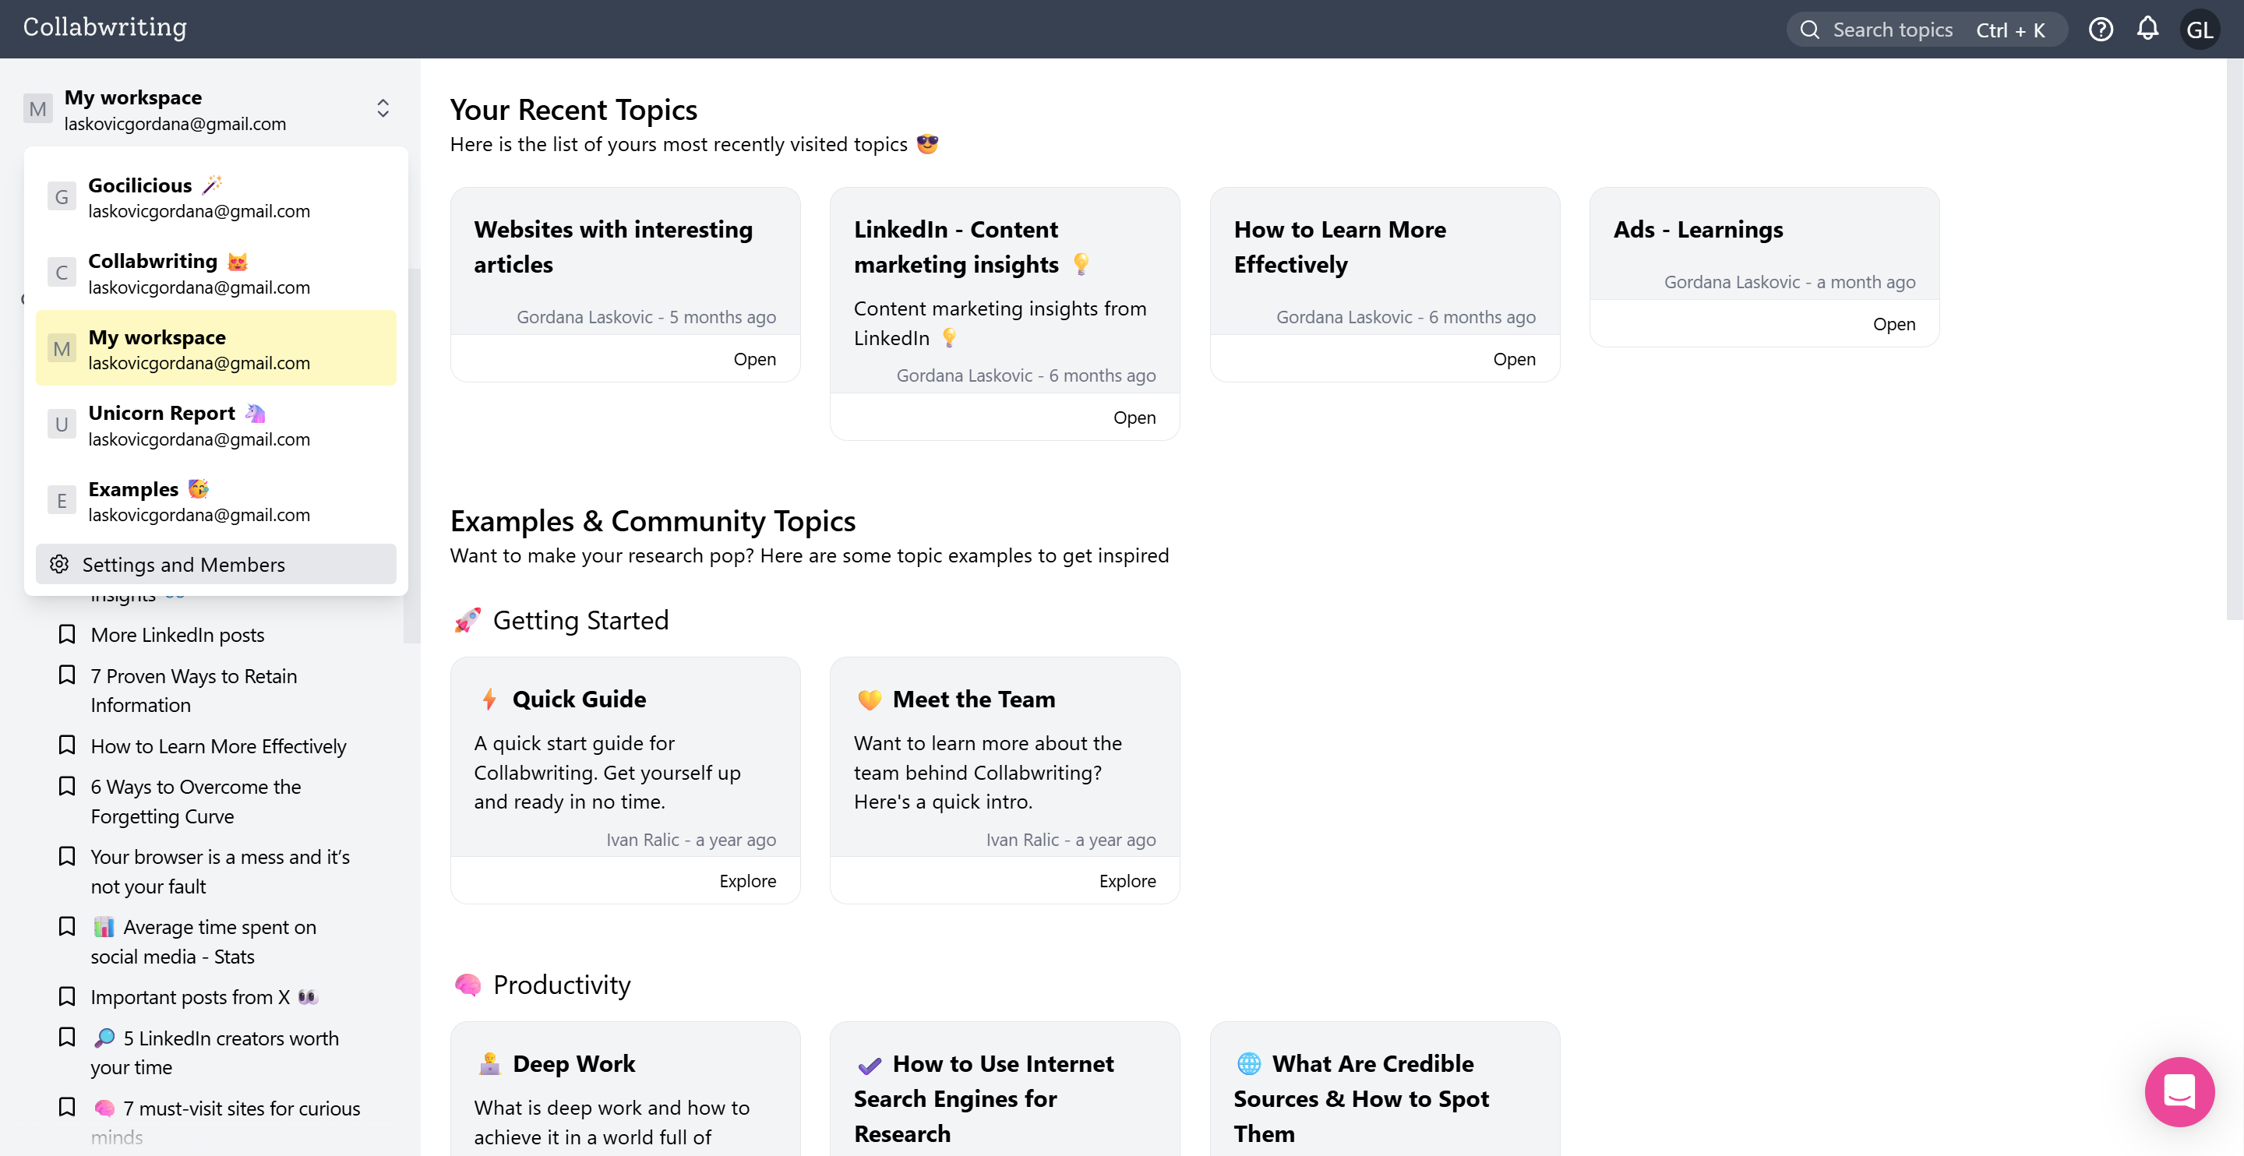Click the U avatar of Unicorn Report workspace
This screenshot has width=2244, height=1156.
click(x=61, y=425)
